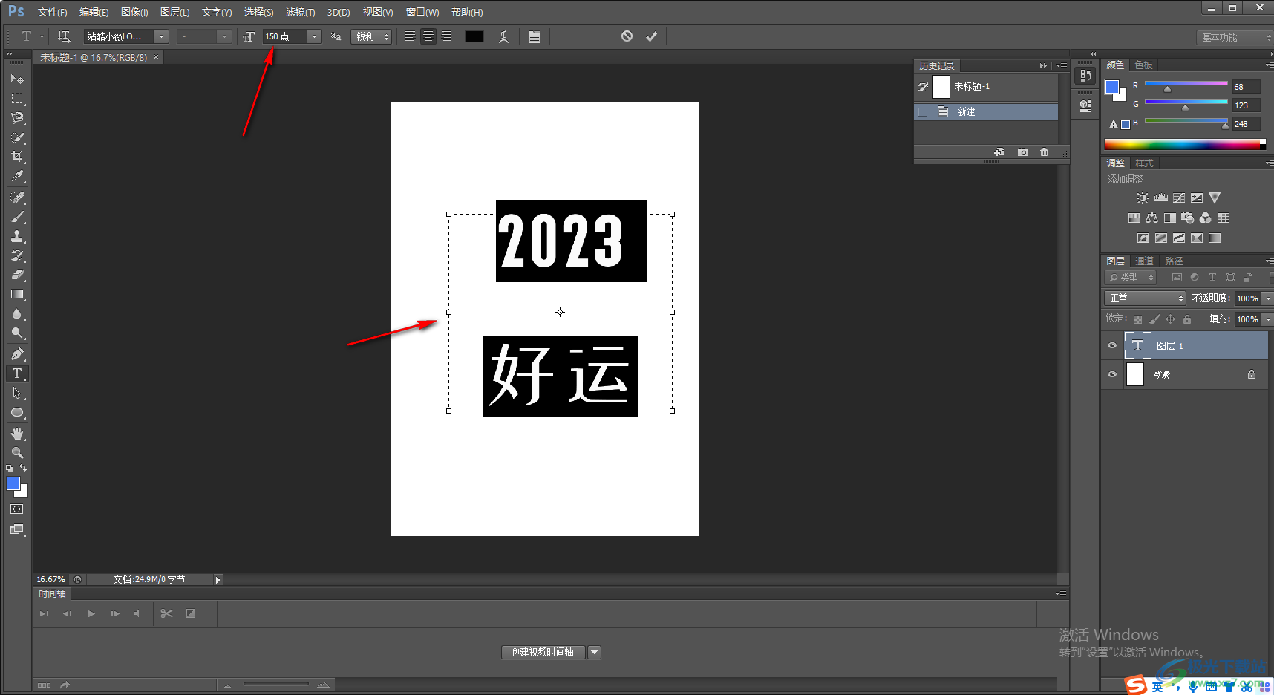Select the Eyedropper tool
Image resolution: width=1274 pixels, height=695 pixels.
pyautogui.click(x=17, y=176)
